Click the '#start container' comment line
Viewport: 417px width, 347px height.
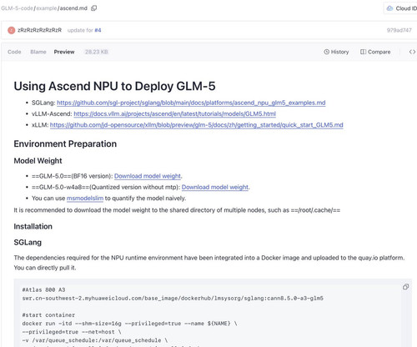(48, 315)
